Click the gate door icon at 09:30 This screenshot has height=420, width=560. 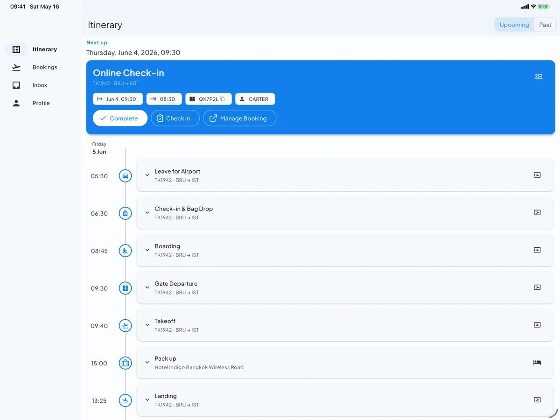125,288
